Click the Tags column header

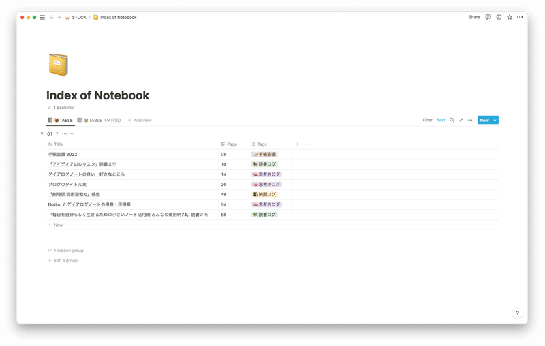(260, 144)
